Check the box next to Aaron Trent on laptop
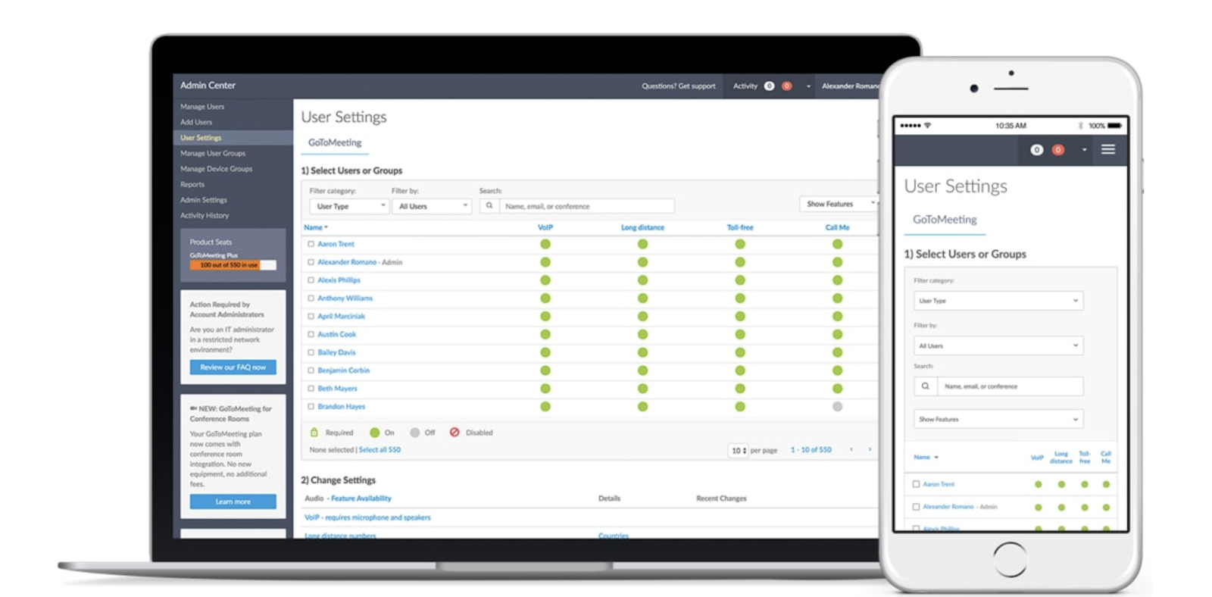 click(311, 244)
